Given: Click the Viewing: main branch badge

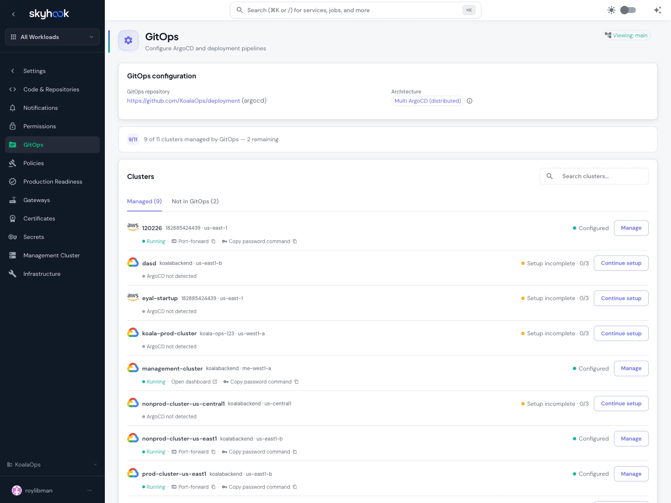Looking at the screenshot, I should pyautogui.click(x=626, y=36).
